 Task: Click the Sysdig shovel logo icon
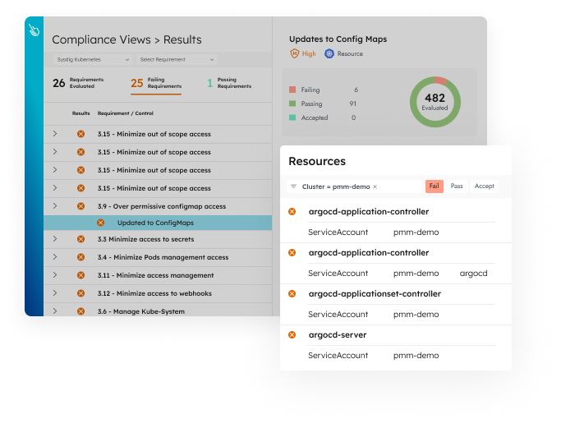pos(34,30)
